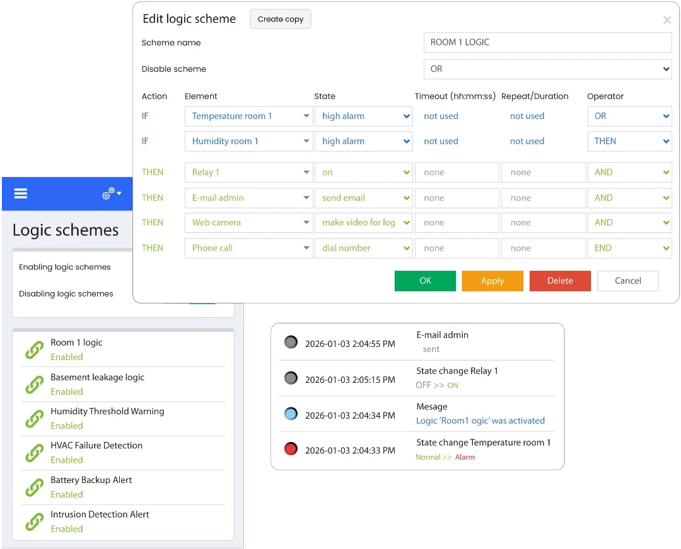Screen dimensions: 681x549
Task: Open the hamburger menu in blue header
Action: point(20,193)
